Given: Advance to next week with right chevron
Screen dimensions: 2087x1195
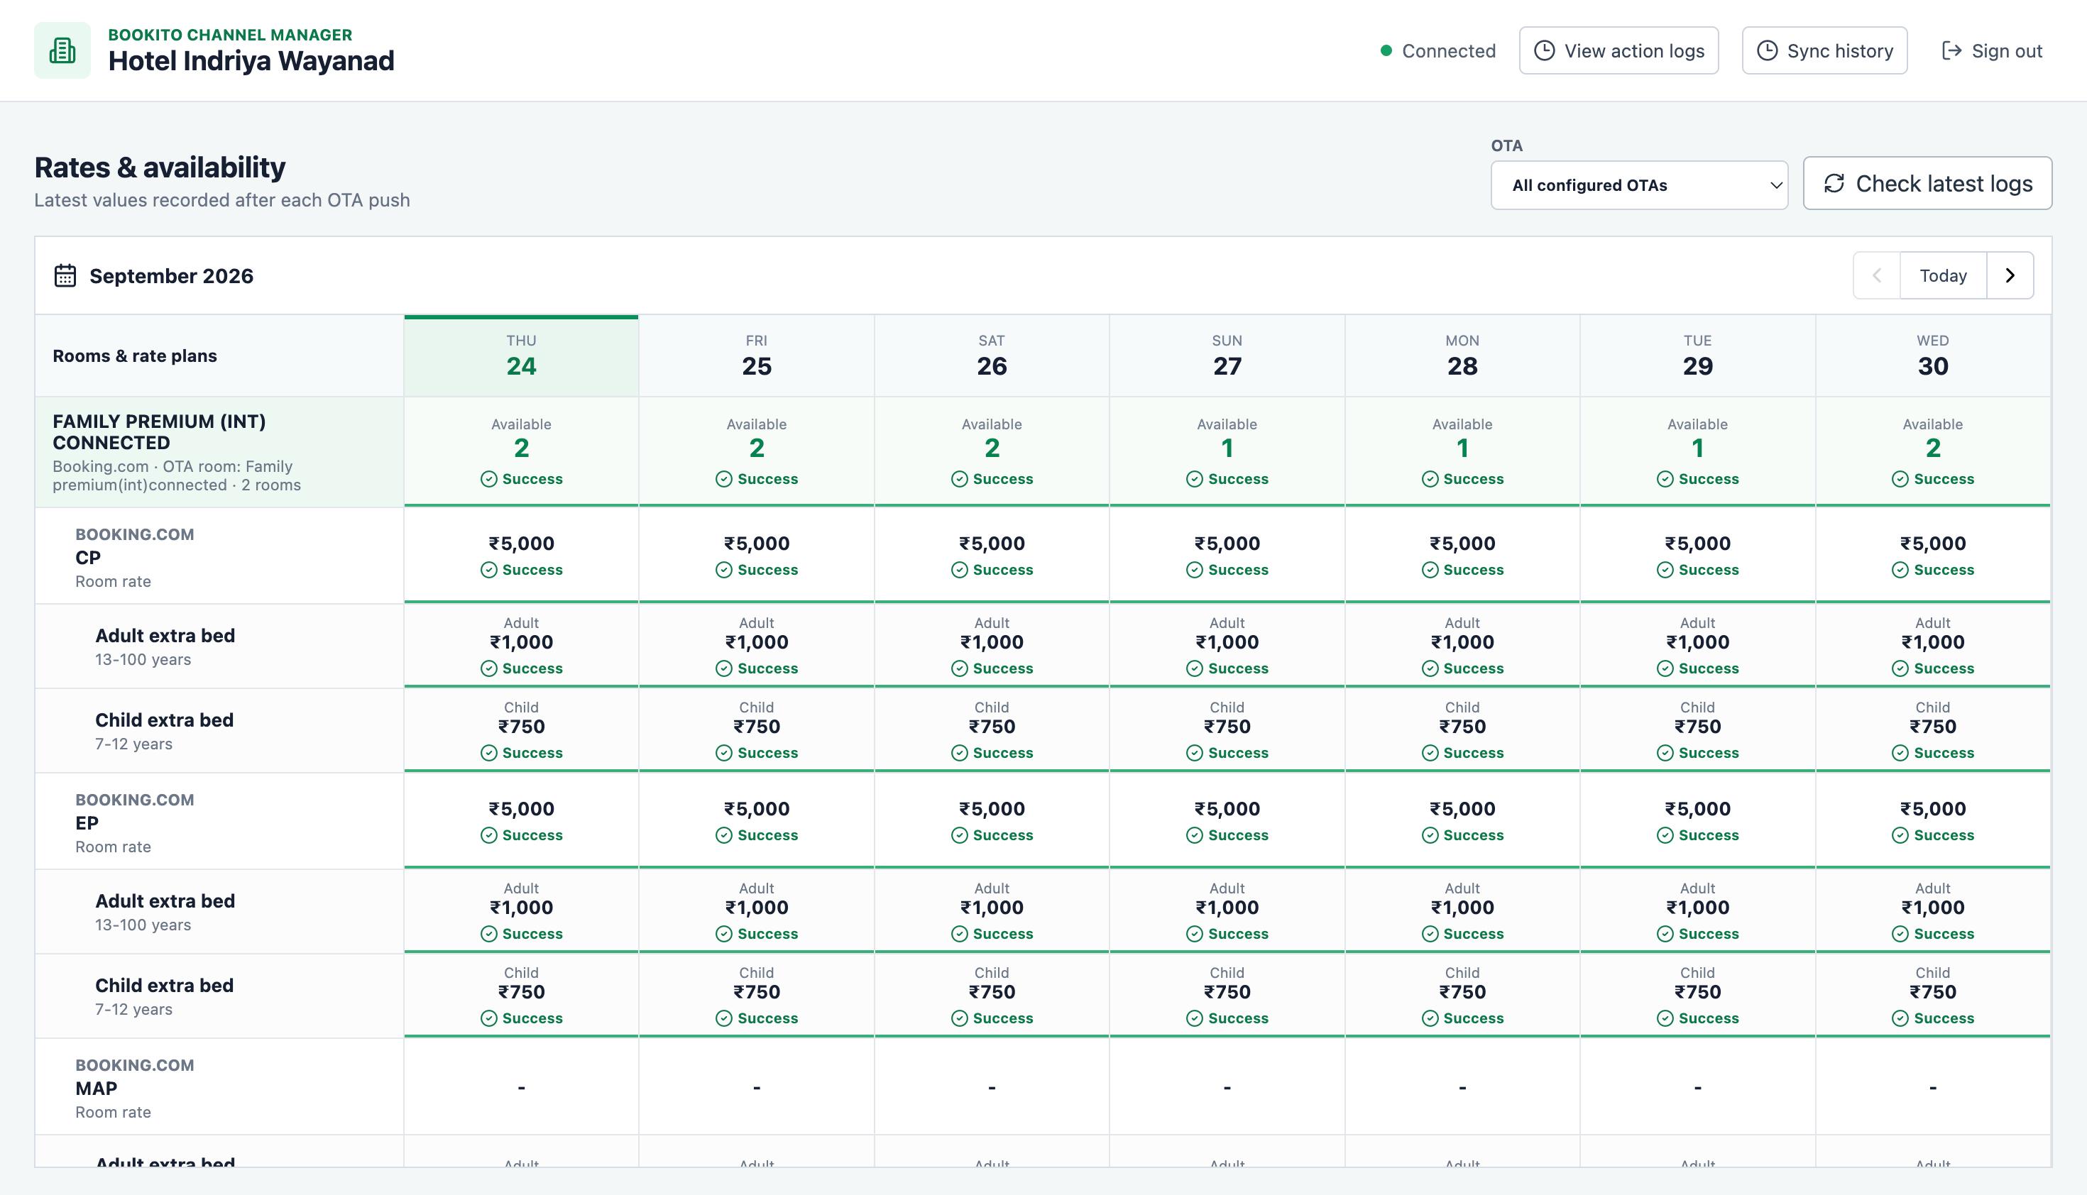Looking at the screenshot, I should [x=2010, y=276].
